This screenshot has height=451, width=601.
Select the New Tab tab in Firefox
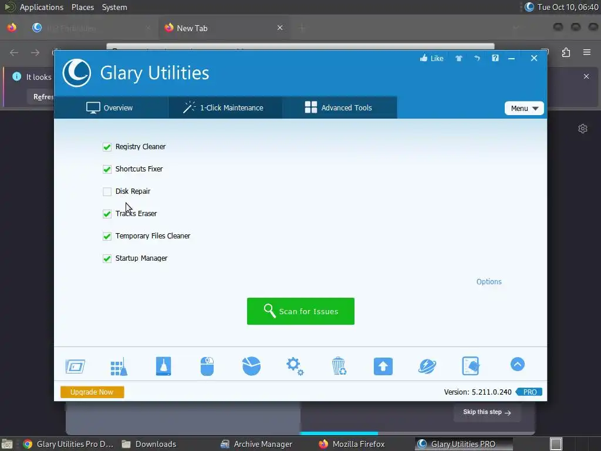224,28
